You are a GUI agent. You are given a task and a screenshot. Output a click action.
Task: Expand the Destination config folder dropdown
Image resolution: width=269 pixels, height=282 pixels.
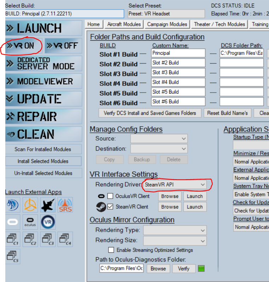[159, 149]
